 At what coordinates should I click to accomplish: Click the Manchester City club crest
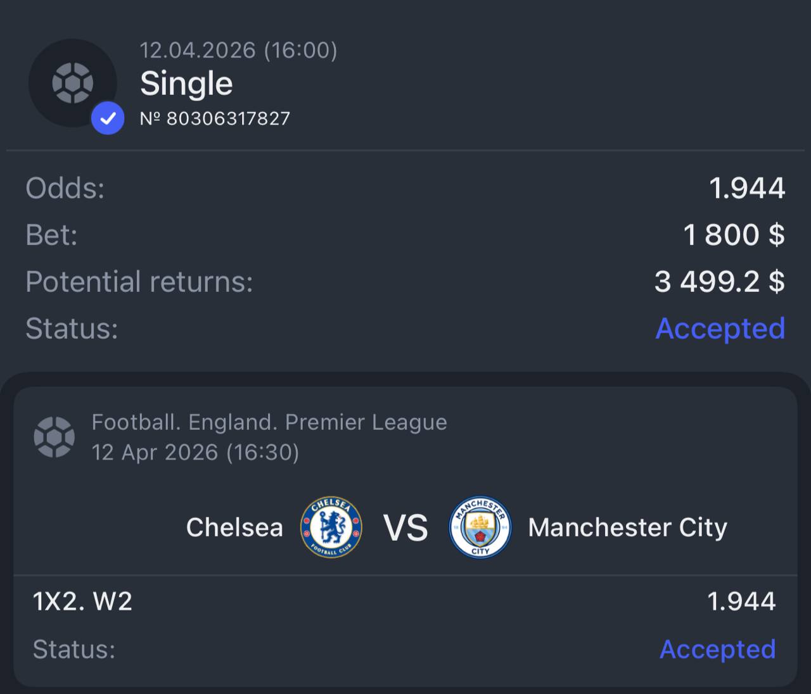tap(480, 527)
